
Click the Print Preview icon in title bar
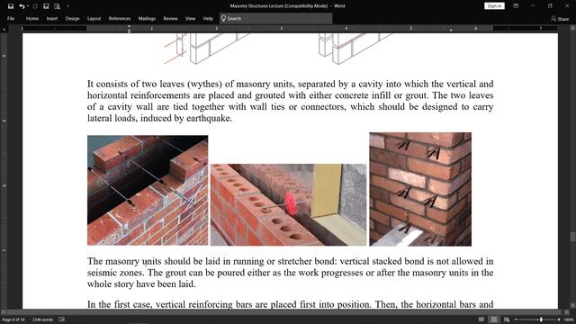(57, 6)
